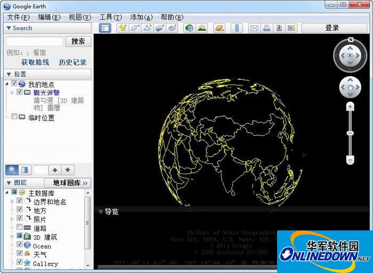
Task: Toggle sunlight across the landscape icon
Action: point(202,28)
